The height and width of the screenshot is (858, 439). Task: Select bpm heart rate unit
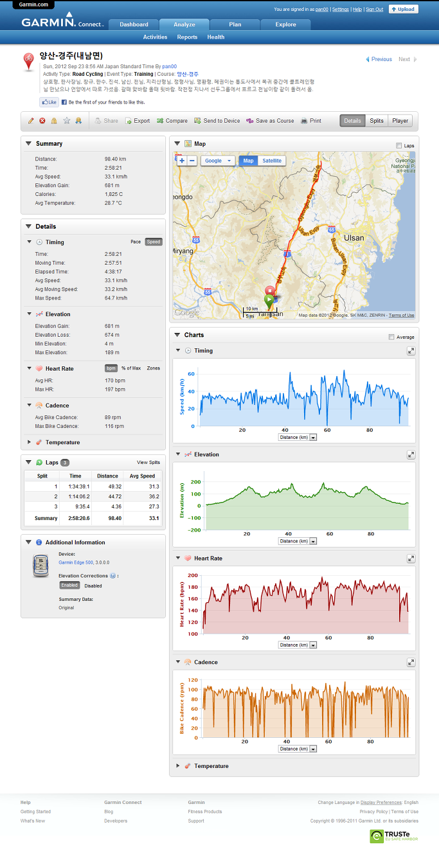click(111, 368)
